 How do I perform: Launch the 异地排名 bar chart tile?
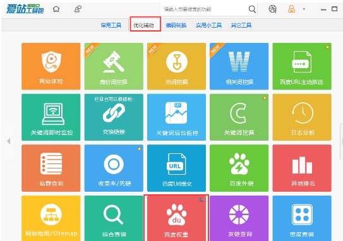(302, 168)
